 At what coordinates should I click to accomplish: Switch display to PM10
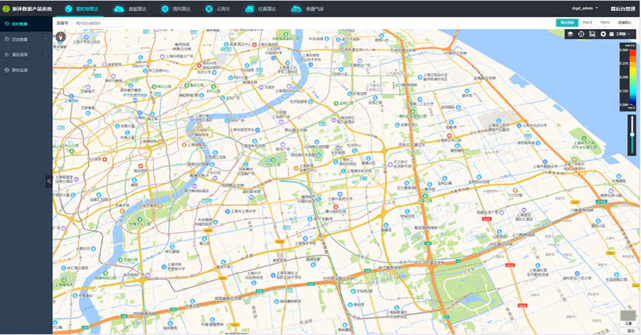point(605,23)
